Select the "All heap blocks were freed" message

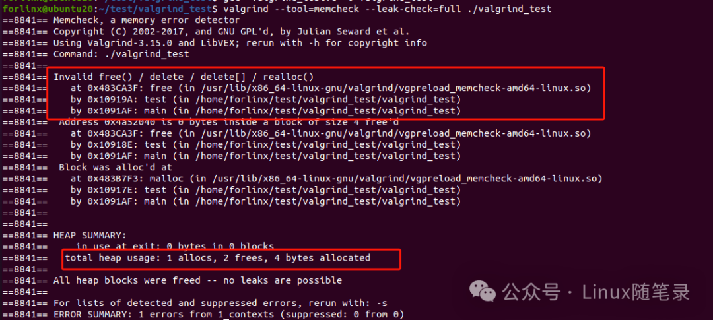point(197,280)
